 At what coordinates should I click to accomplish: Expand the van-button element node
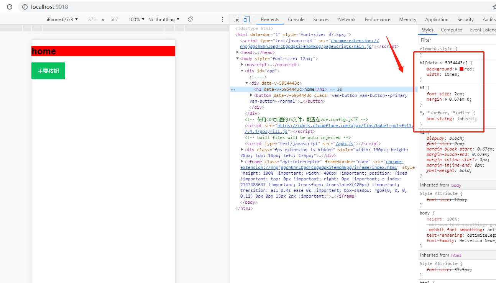pyautogui.click(x=251, y=95)
